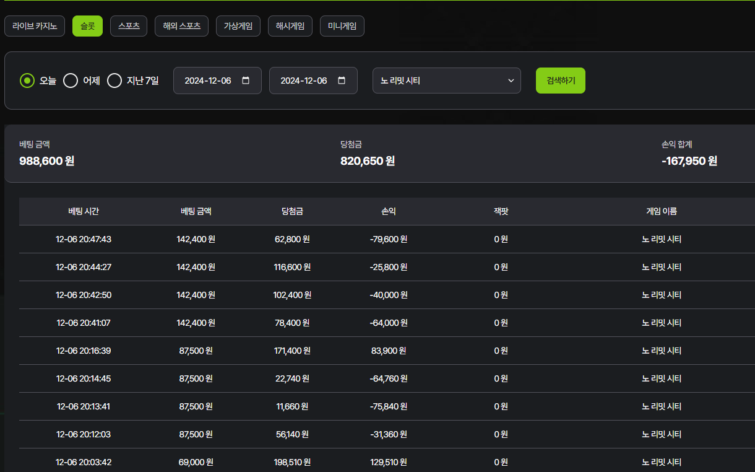This screenshot has width=755, height=472.
Task: Click profit/loss cell -79,600 원
Action: [x=389, y=239]
